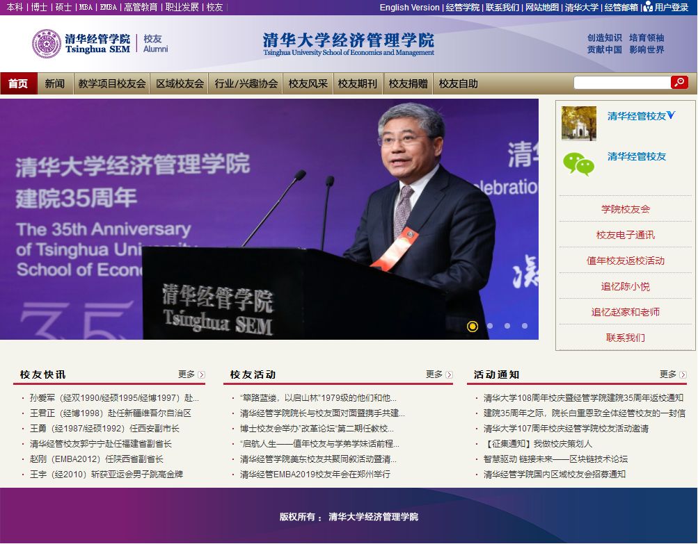
Task: Click the red search magnifier button
Action: [679, 82]
